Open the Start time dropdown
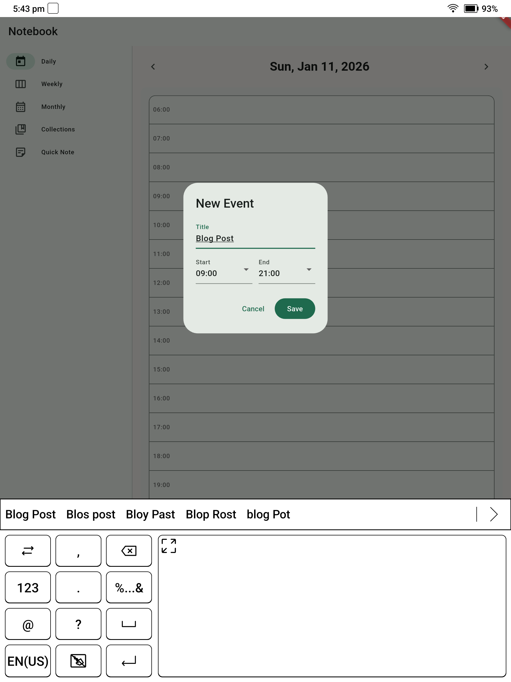511x682 pixels. (x=246, y=269)
